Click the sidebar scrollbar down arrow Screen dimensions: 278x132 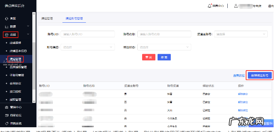point(34,101)
